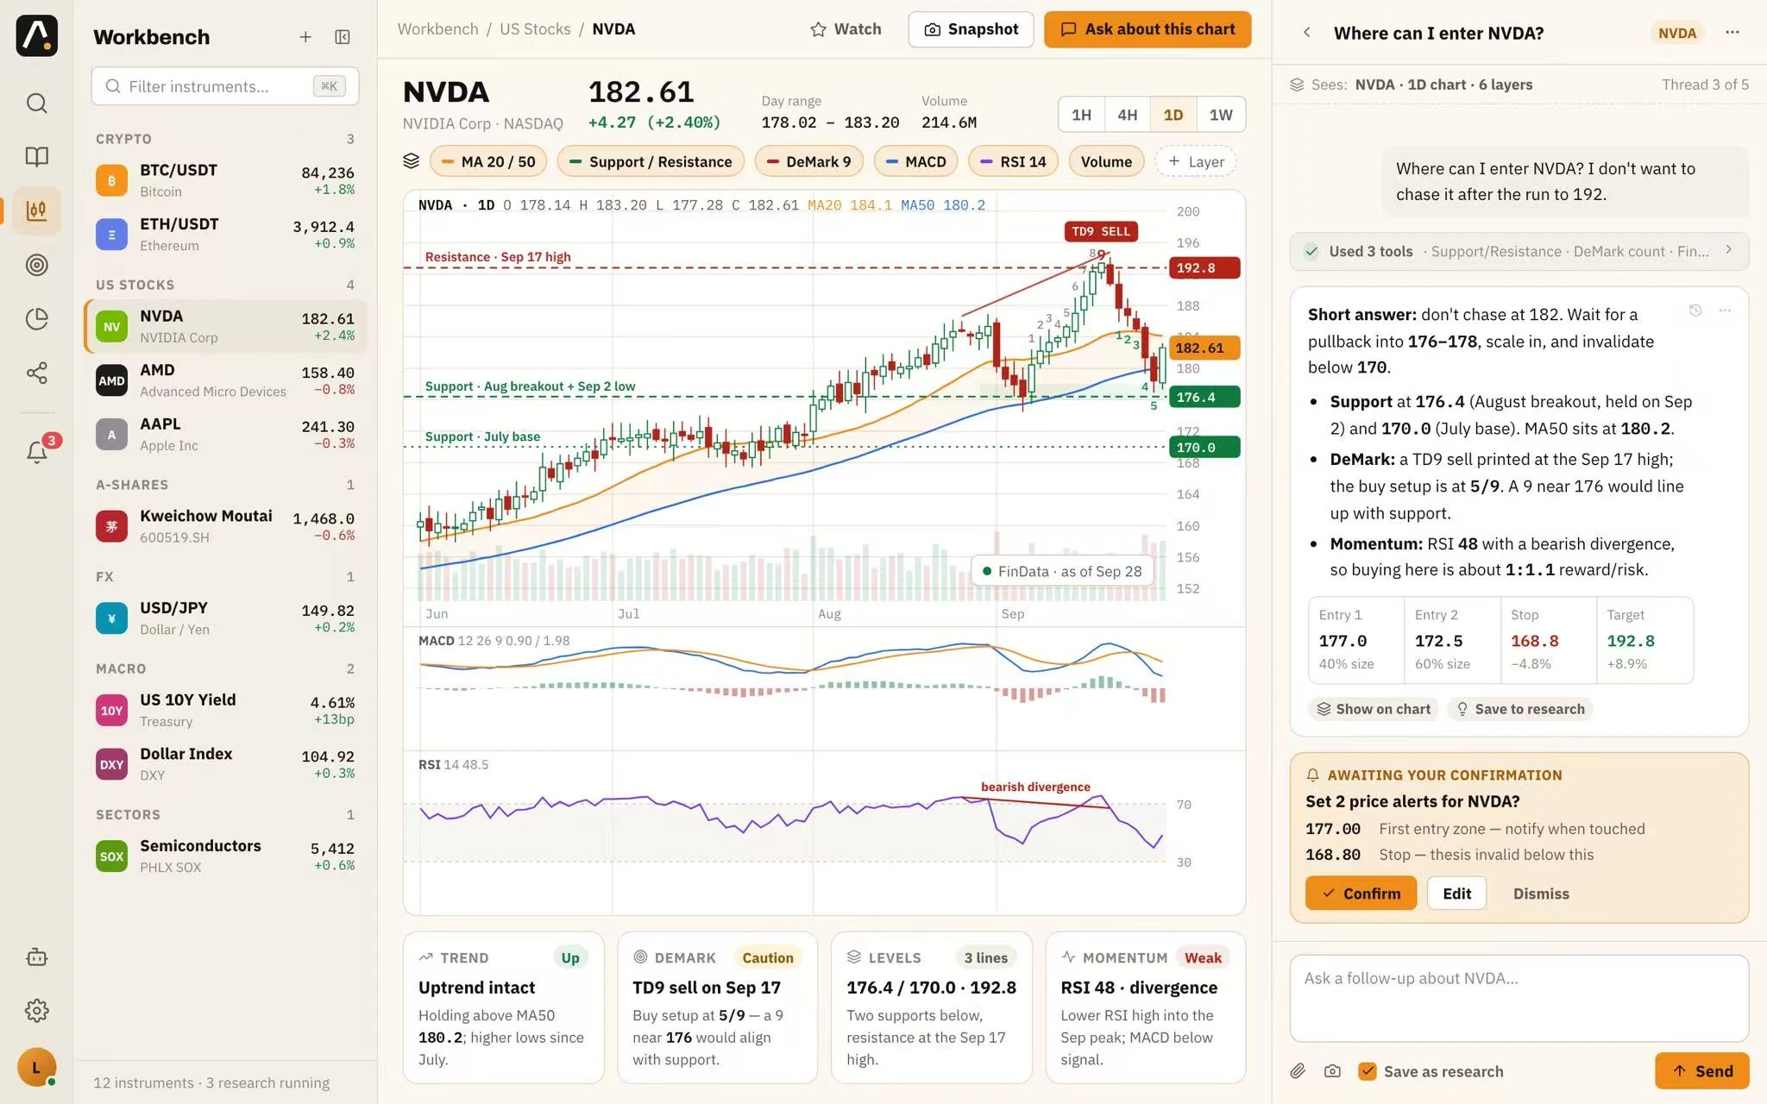The width and height of the screenshot is (1767, 1104).
Task: Click the back arrow in chat header
Action: pyautogui.click(x=1307, y=33)
